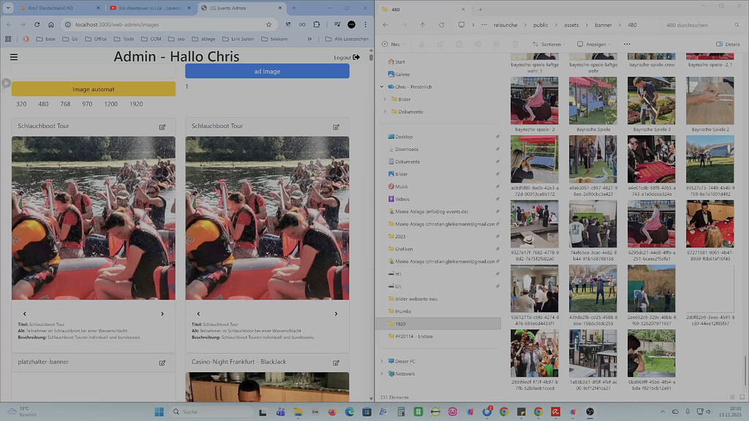Select the 768 size option
Screen dimensions: 749x421
[65, 104]
